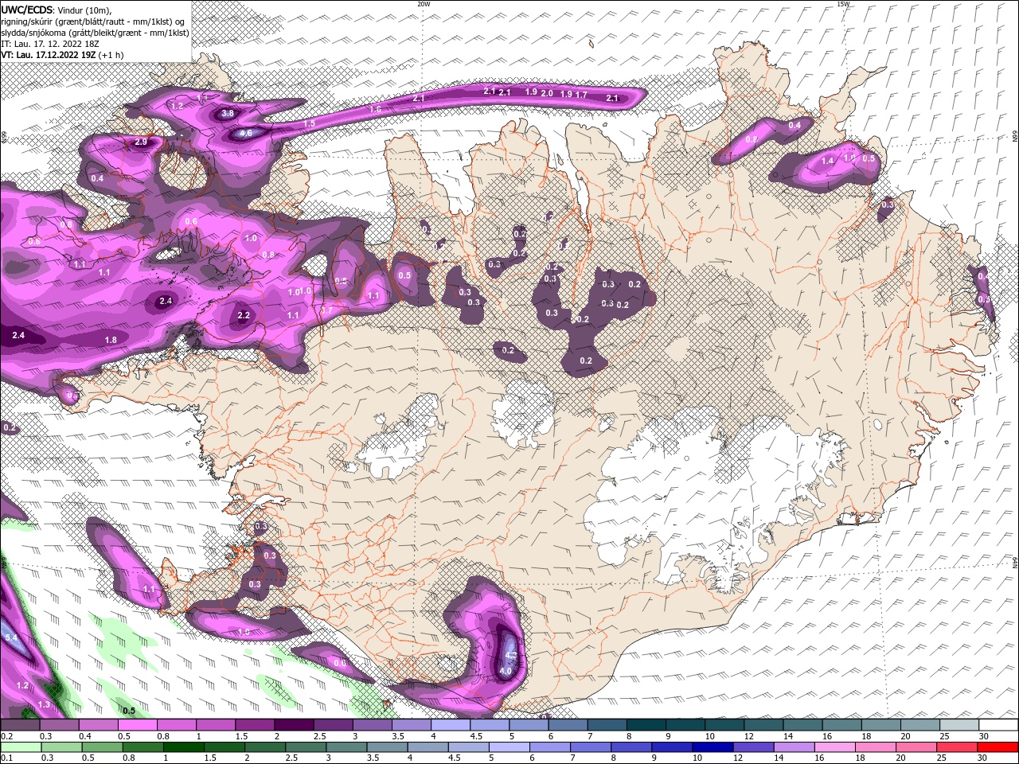Click the 3.8 precipitation value on the map
Screen dimensions: 1019x764
228,113
